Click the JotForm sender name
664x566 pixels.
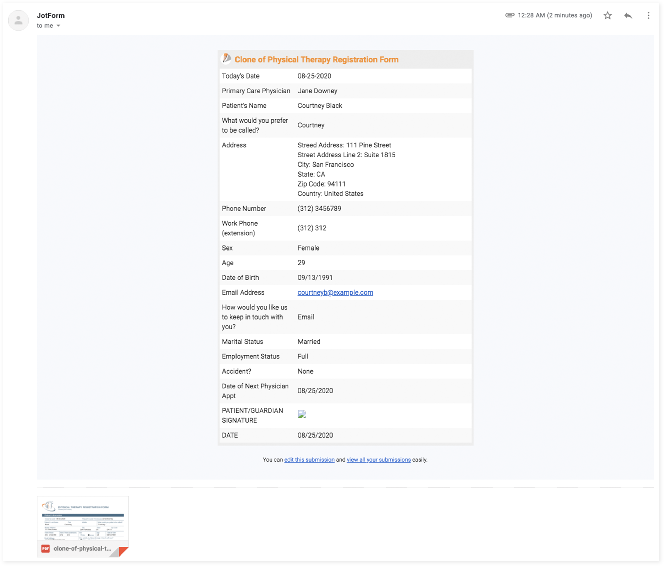pyautogui.click(x=51, y=15)
